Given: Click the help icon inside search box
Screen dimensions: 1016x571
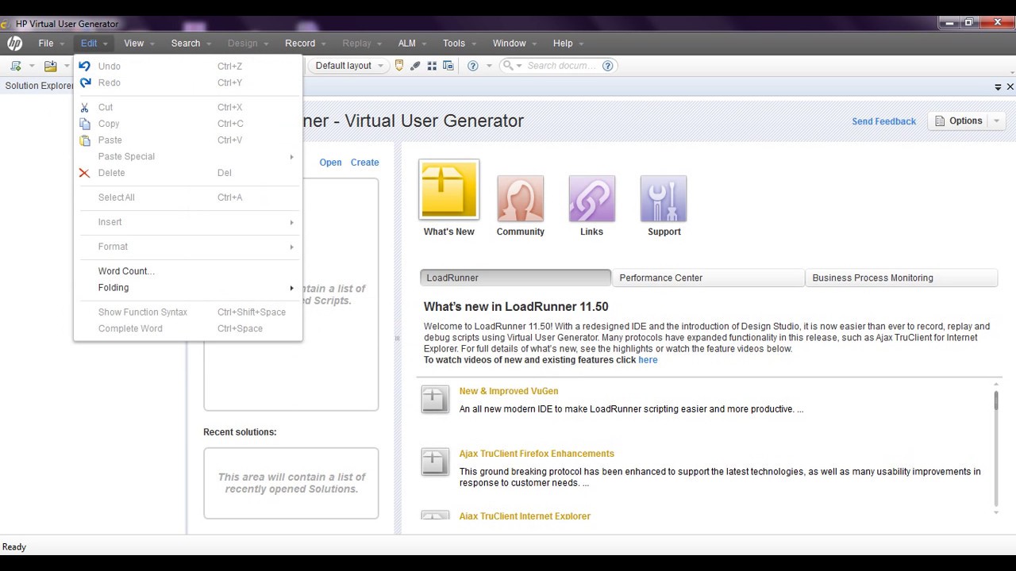Looking at the screenshot, I should click(608, 66).
